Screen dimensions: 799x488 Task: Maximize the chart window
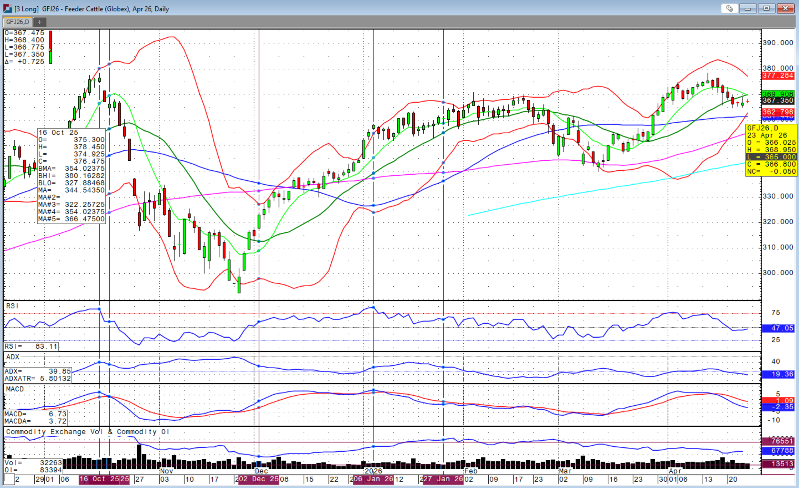coord(766,8)
